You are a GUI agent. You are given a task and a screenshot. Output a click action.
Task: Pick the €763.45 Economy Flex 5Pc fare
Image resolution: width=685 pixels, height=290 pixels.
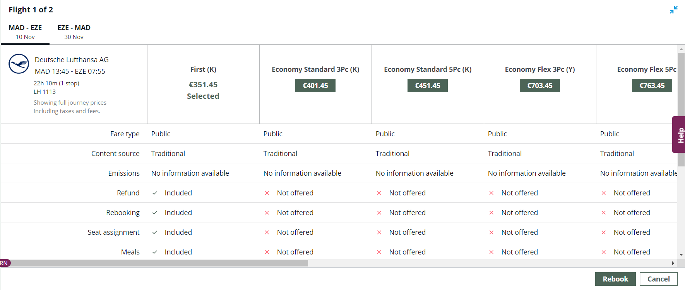coord(652,85)
